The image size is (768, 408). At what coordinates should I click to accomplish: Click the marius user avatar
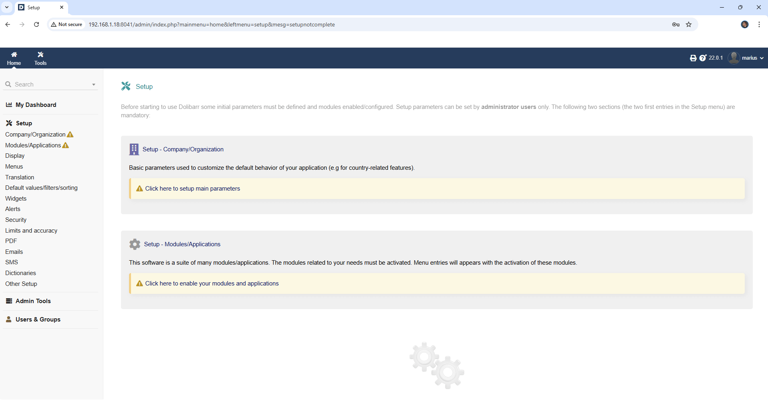(734, 58)
